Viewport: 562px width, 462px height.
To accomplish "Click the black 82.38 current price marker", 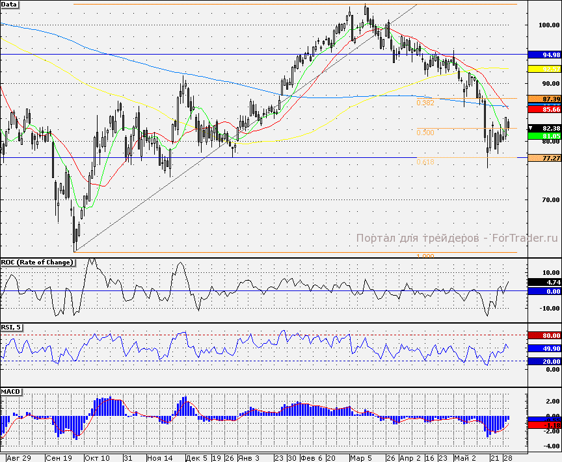I will (x=545, y=129).
